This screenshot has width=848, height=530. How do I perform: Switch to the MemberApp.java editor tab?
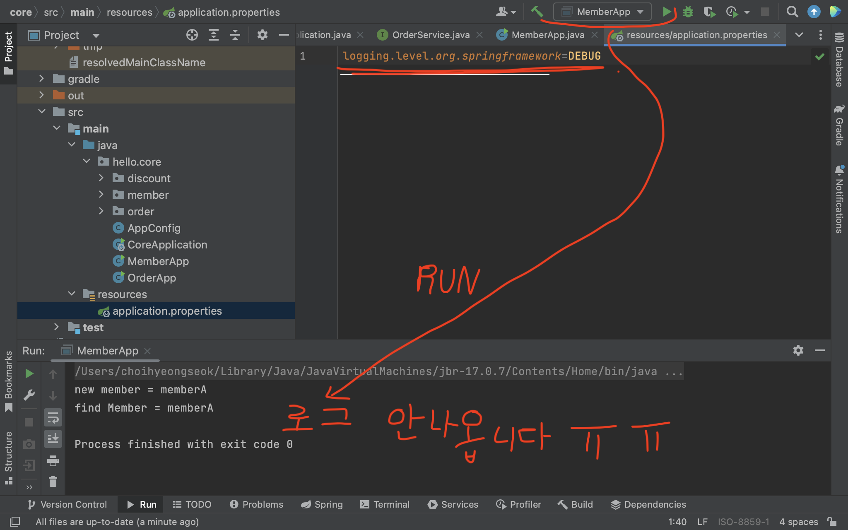pos(547,35)
